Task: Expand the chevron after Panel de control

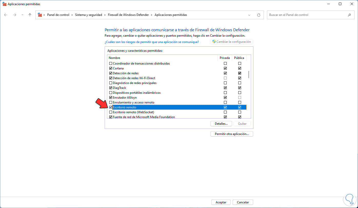Action: click(72, 15)
